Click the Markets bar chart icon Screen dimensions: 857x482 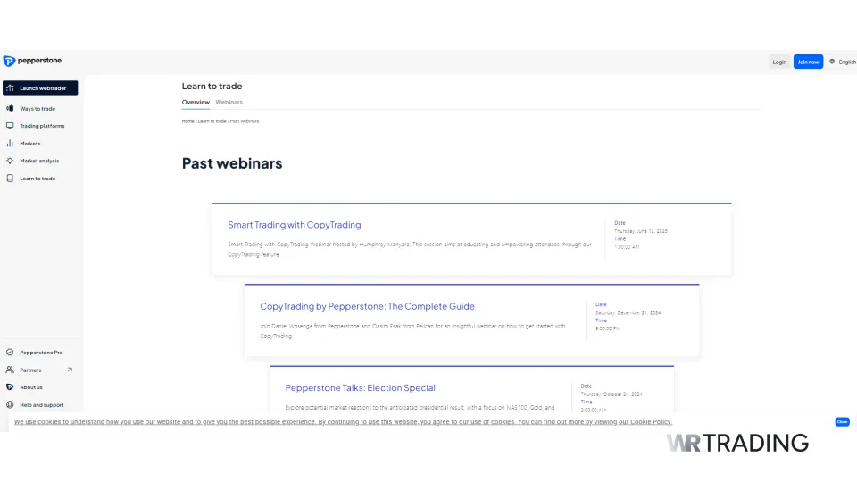(x=10, y=144)
